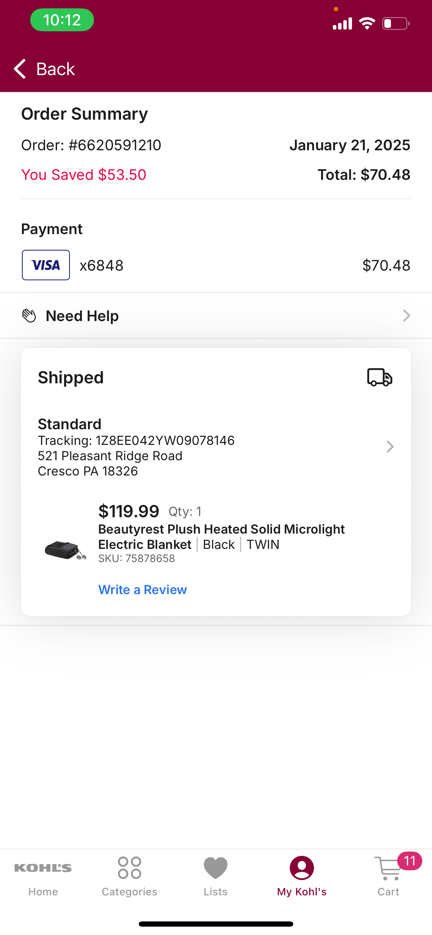The height and width of the screenshot is (935, 432).
Task: Tap the back arrow chevron icon
Action: [19, 69]
